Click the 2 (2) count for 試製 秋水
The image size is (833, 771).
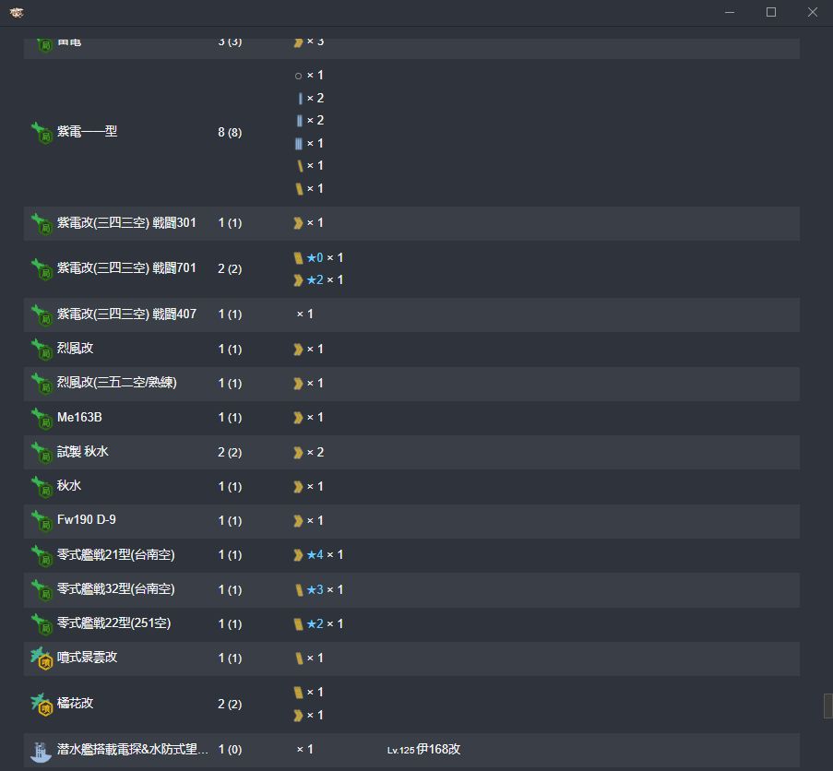click(230, 453)
